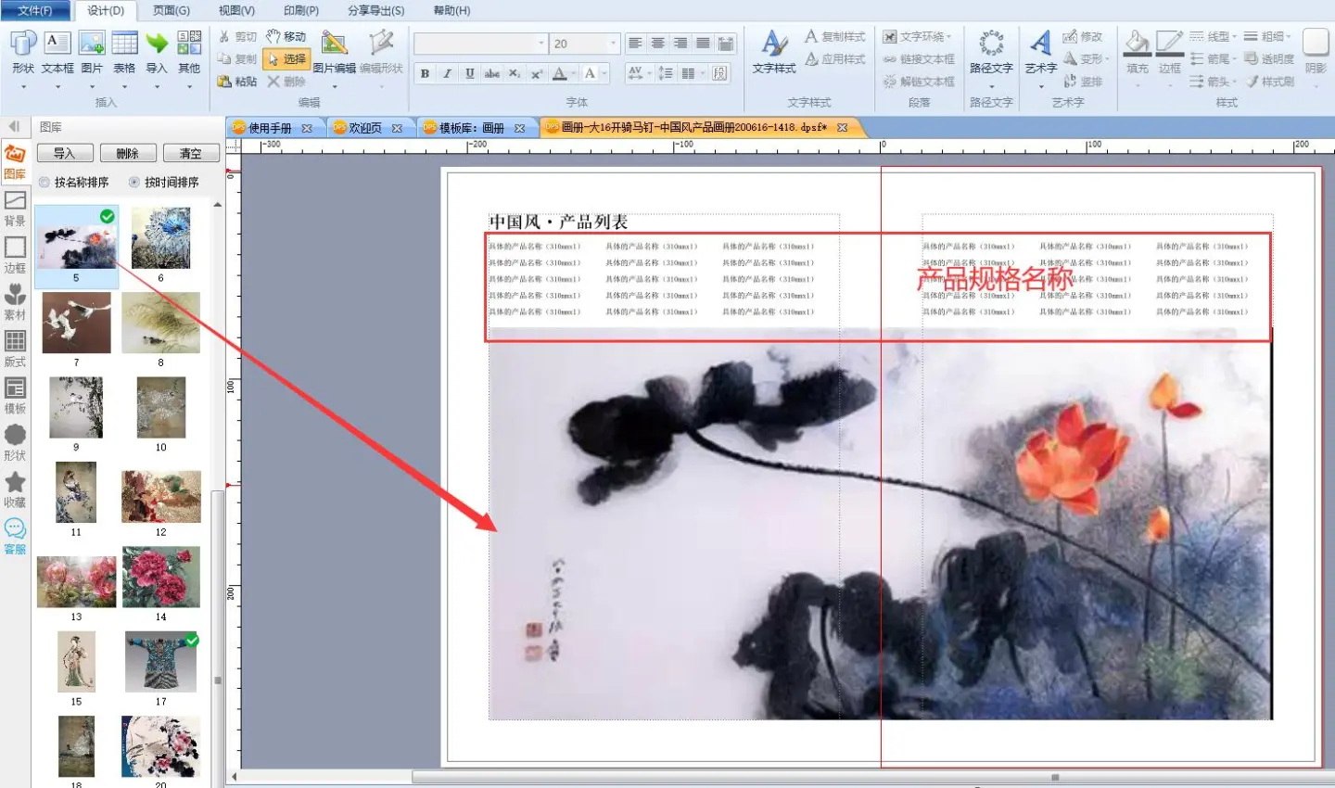This screenshot has width=1335, height=788.
Task: Open the 背景 background sidebar panel
Action: point(15,209)
